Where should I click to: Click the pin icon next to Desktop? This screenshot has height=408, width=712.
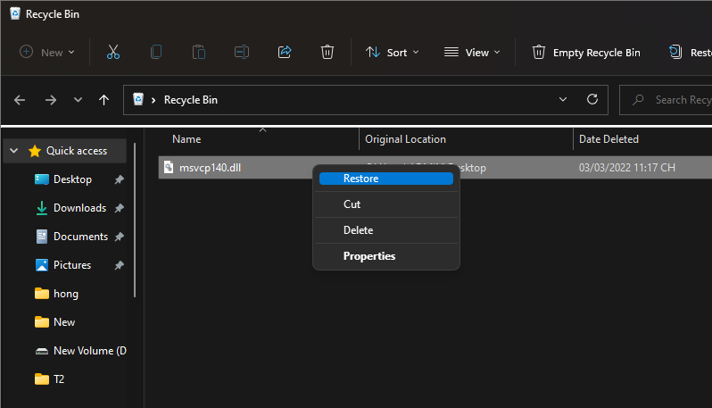tap(119, 180)
